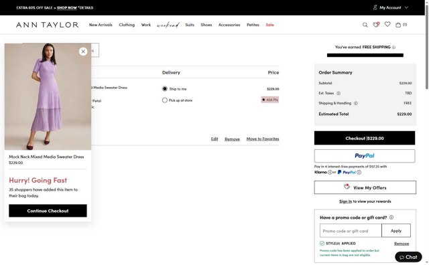Open the rewards heart-tag icon in header
Image resolution: width=429 pixels, height=265 pixels.
[x=376, y=25]
